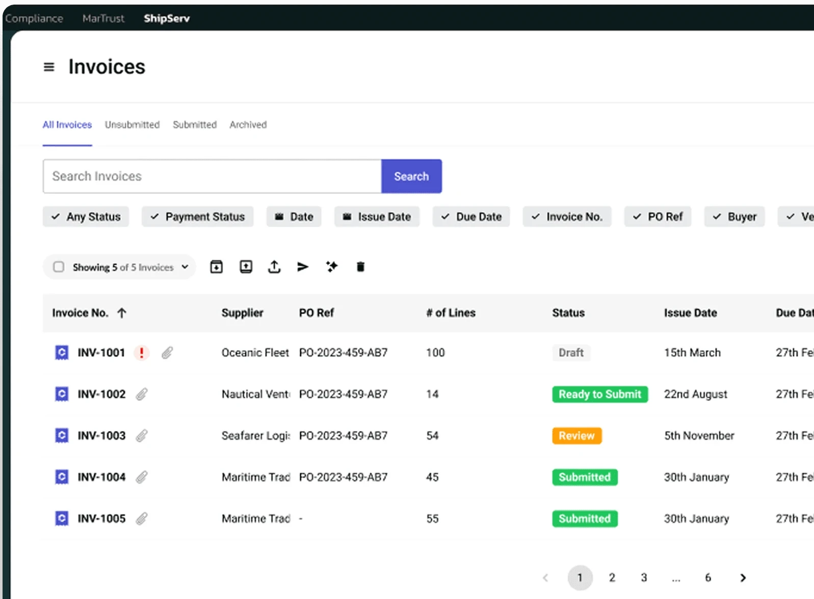Expand the Showing 5 of 5 Invoices dropdown
Screen dimensions: 814x599
click(x=185, y=267)
